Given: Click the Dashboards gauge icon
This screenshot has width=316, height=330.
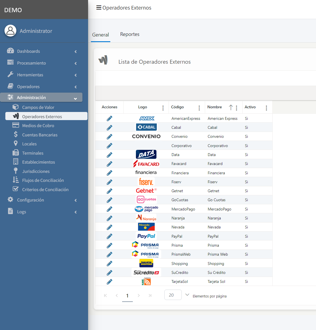Looking at the screenshot, I should [x=10, y=51].
